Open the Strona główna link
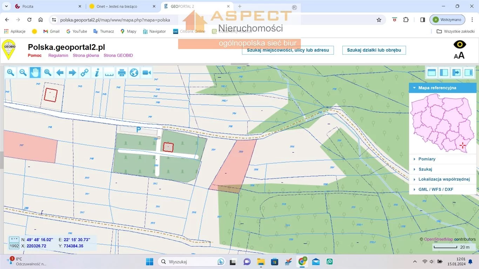This screenshot has width=479, height=269. (86, 55)
